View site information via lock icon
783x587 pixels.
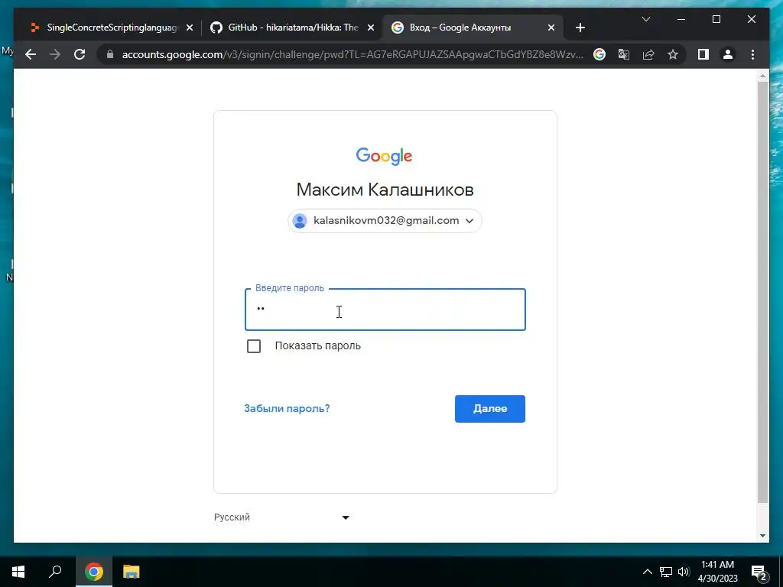(110, 54)
